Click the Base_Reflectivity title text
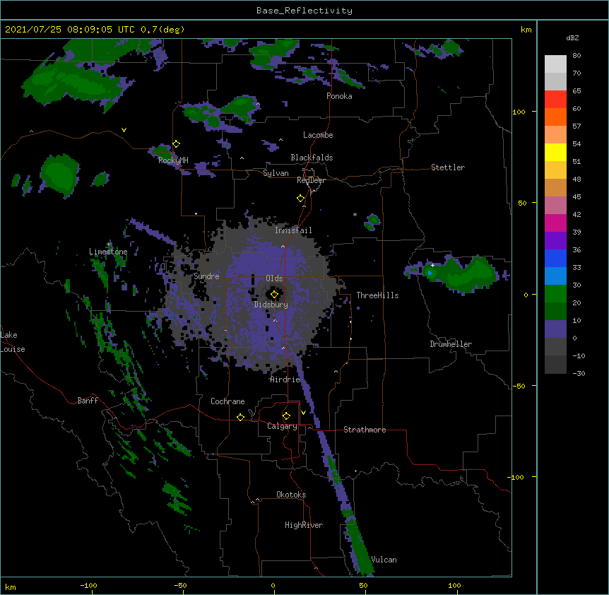This screenshot has height=595, width=609. click(304, 11)
